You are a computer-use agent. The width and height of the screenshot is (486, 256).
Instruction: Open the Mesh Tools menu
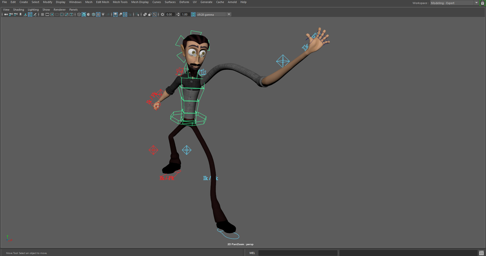pos(120,2)
